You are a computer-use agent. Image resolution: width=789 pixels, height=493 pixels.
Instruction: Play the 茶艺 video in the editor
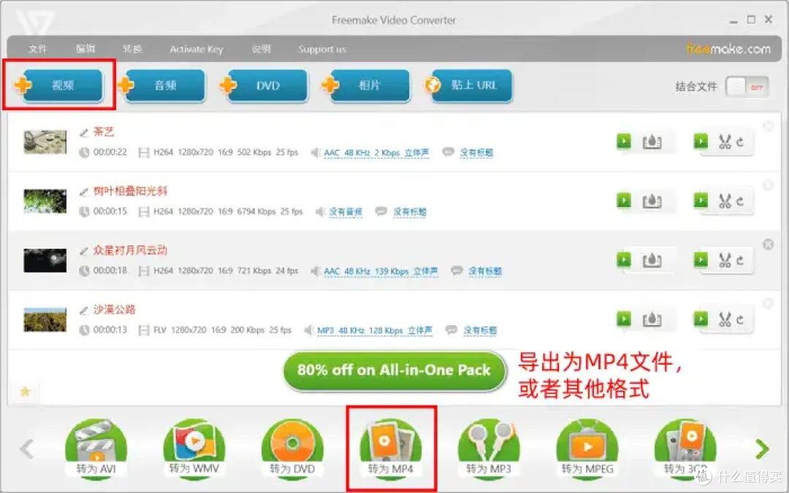point(701,141)
